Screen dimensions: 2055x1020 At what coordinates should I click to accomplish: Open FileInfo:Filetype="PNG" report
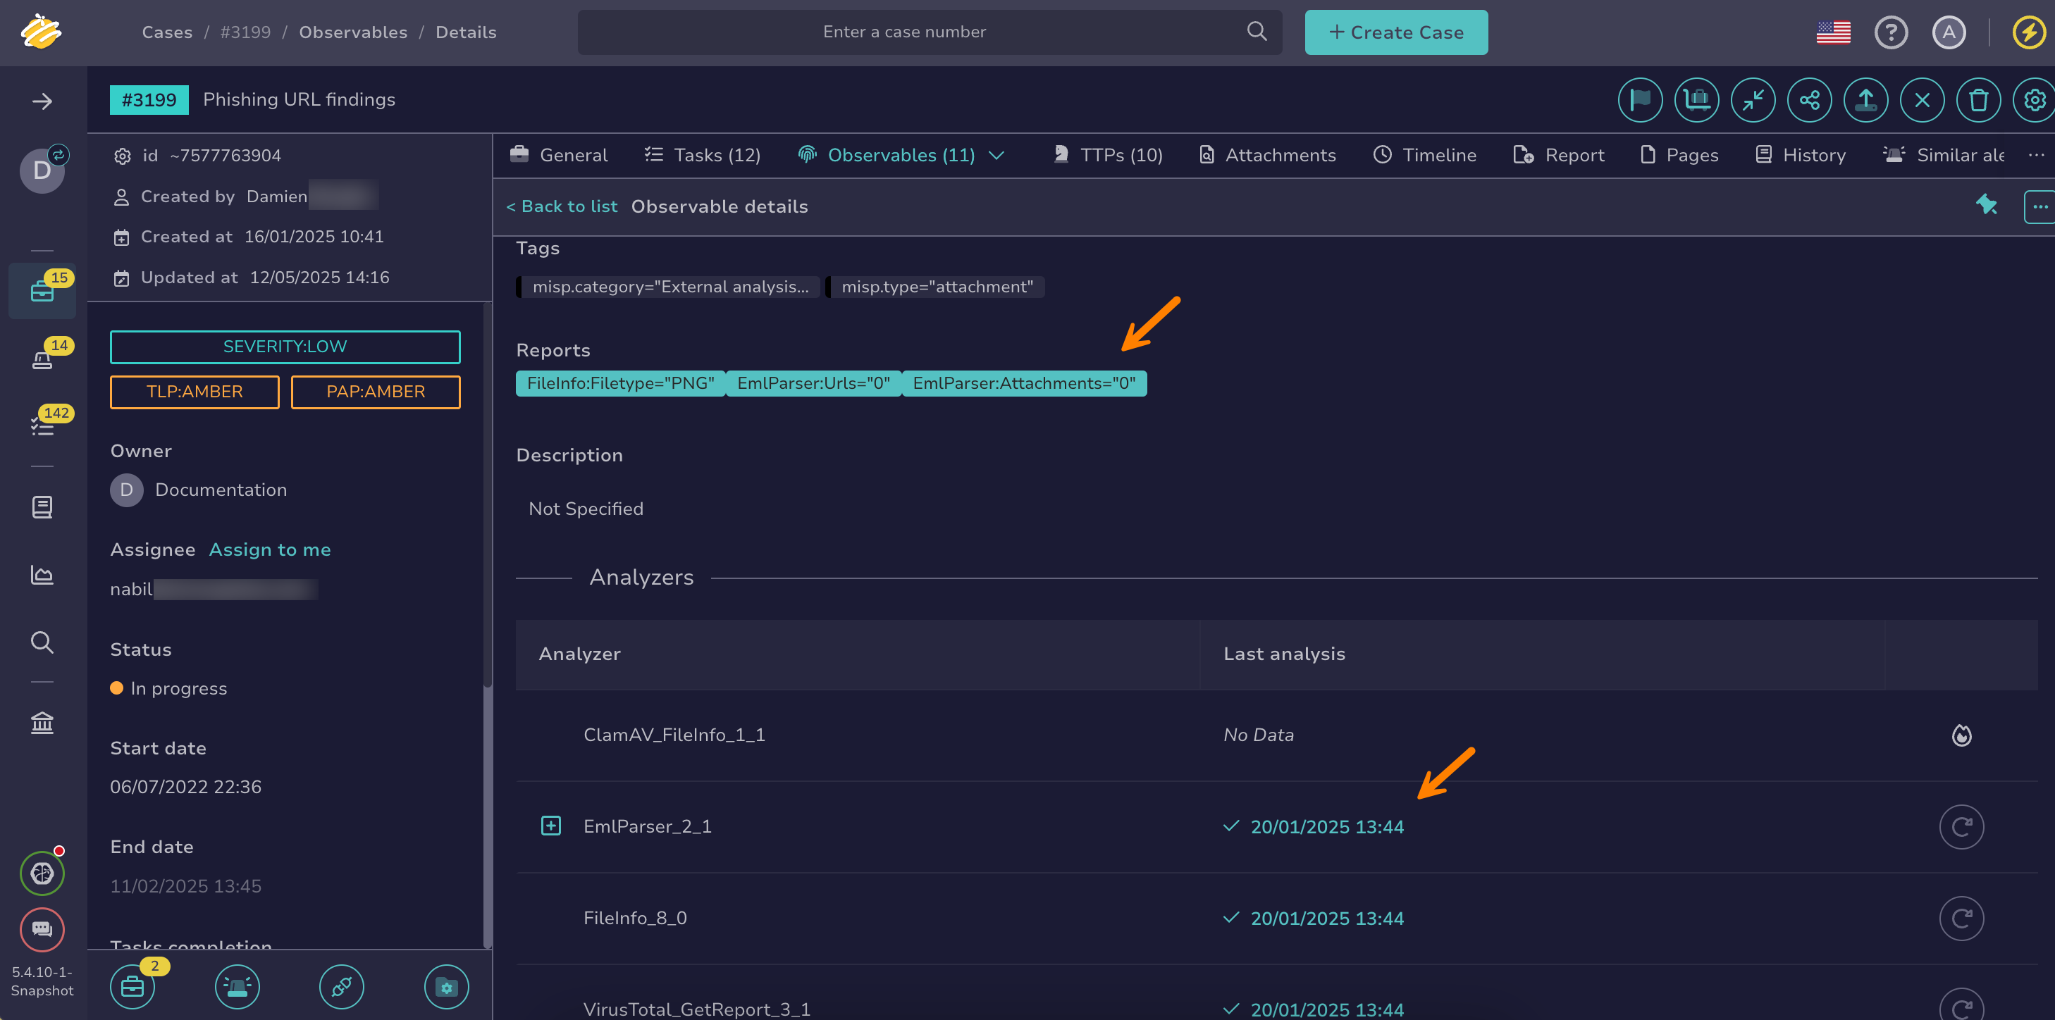[621, 384]
